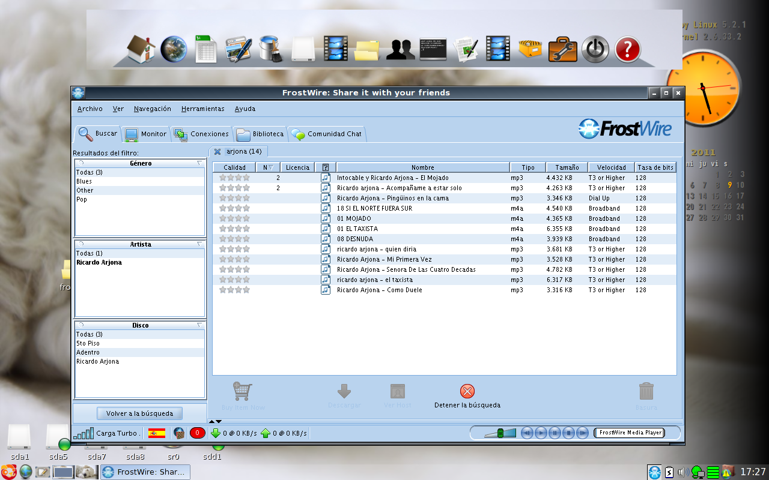Open the home icon in the dock

click(x=142, y=49)
